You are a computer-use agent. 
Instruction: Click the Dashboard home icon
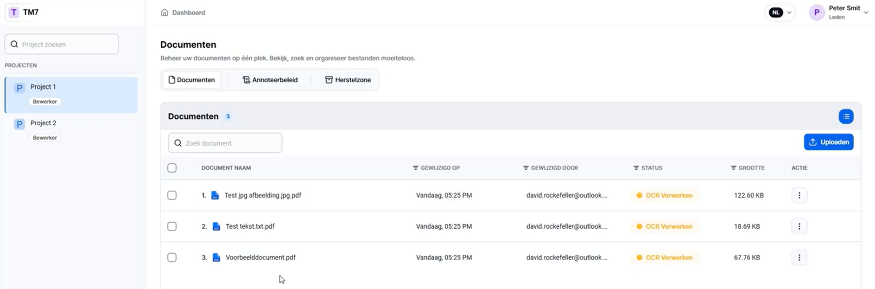(164, 13)
